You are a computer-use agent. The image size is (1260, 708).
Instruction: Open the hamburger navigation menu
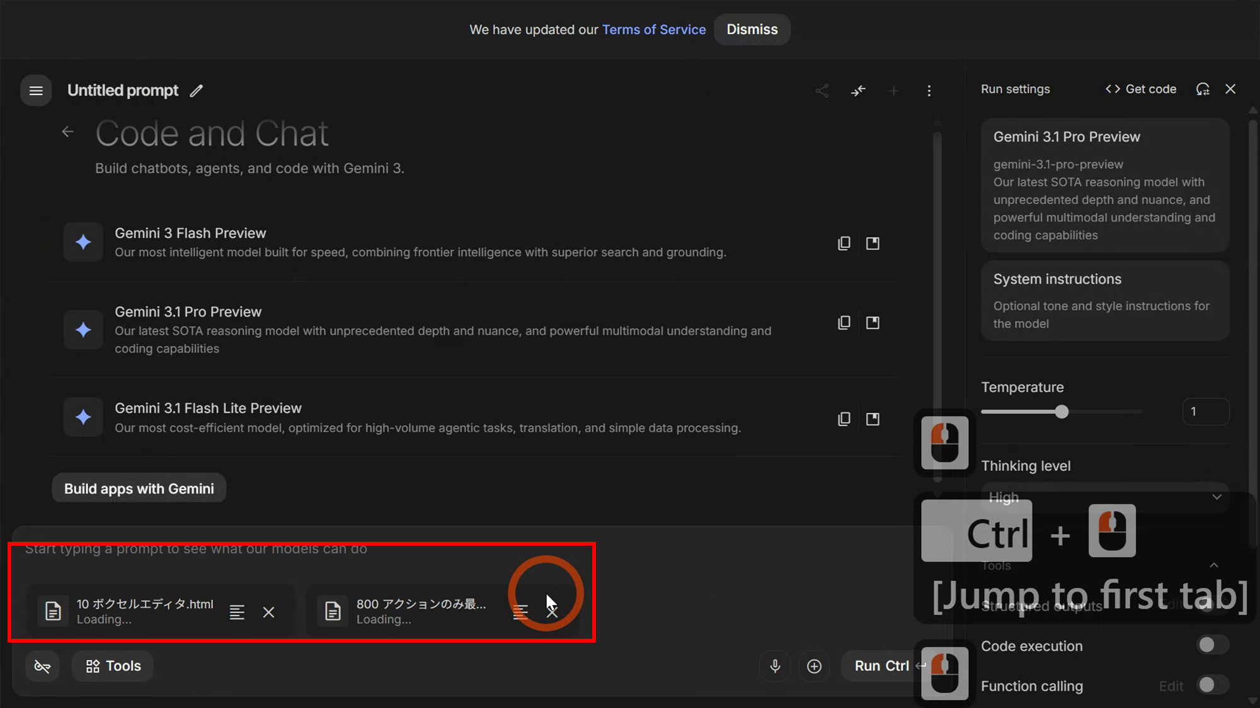coord(36,91)
